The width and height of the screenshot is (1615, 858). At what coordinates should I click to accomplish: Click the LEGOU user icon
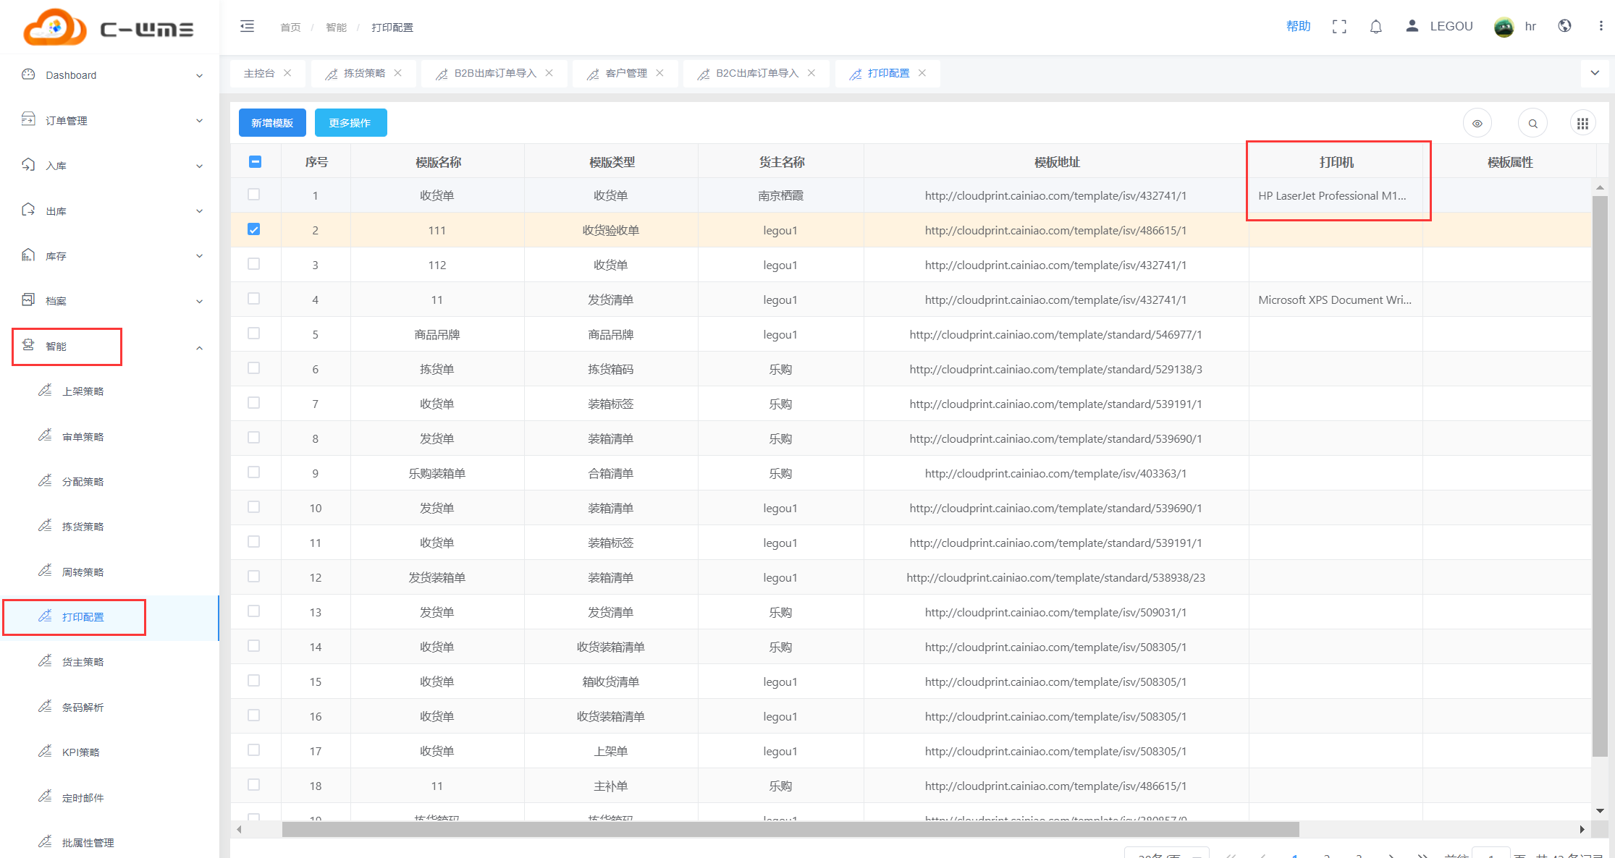pos(1412,26)
